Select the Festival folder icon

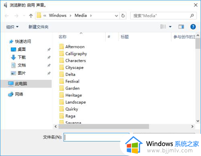pos(62,81)
